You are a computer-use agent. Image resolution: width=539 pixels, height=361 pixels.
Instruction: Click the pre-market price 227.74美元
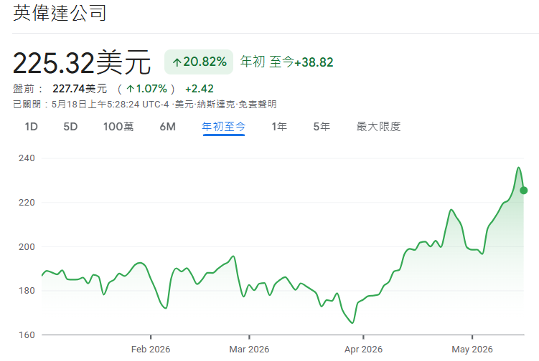(80, 89)
